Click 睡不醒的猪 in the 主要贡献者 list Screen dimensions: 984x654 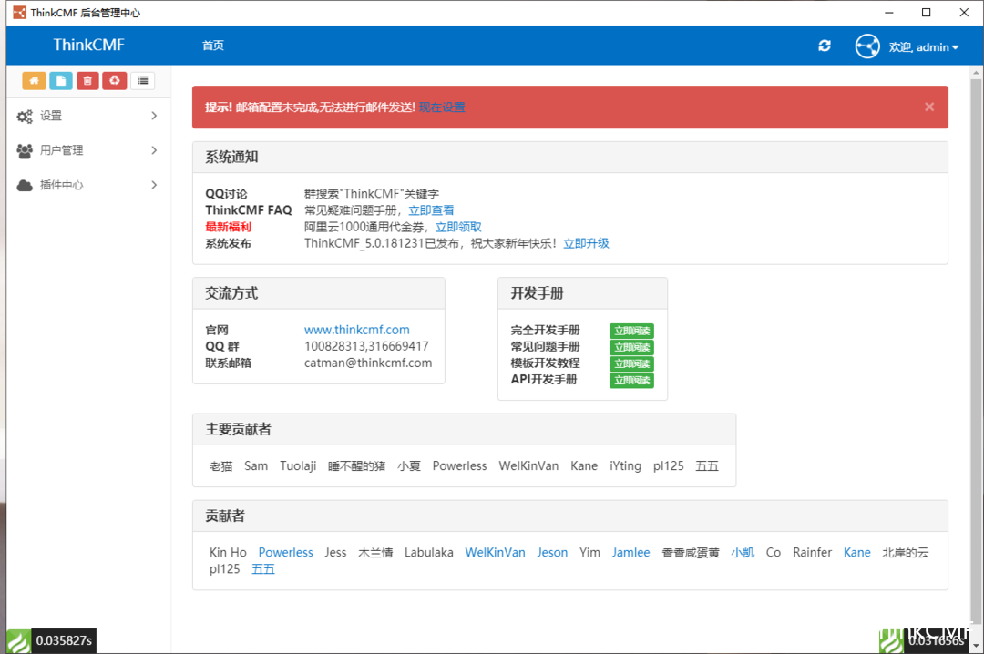point(356,465)
